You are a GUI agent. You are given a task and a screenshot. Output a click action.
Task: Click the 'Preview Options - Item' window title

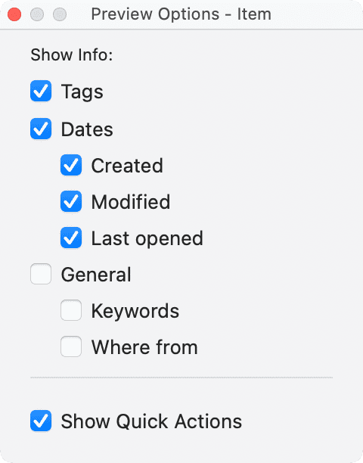[x=181, y=14]
